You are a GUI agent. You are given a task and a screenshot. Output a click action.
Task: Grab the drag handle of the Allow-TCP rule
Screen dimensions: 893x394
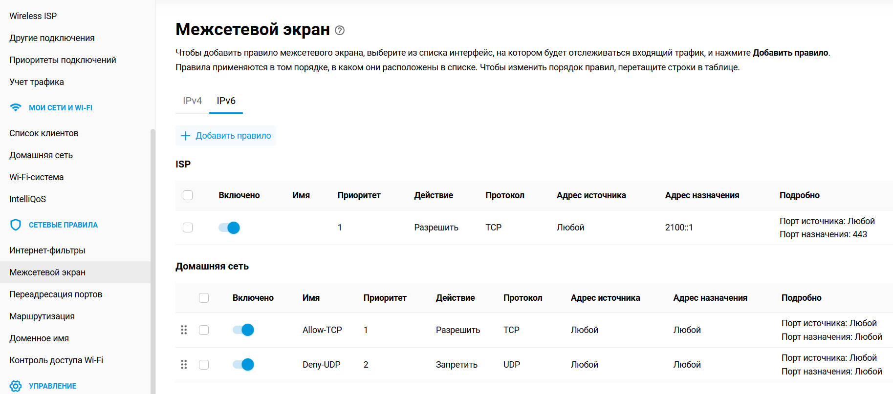(184, 330)
